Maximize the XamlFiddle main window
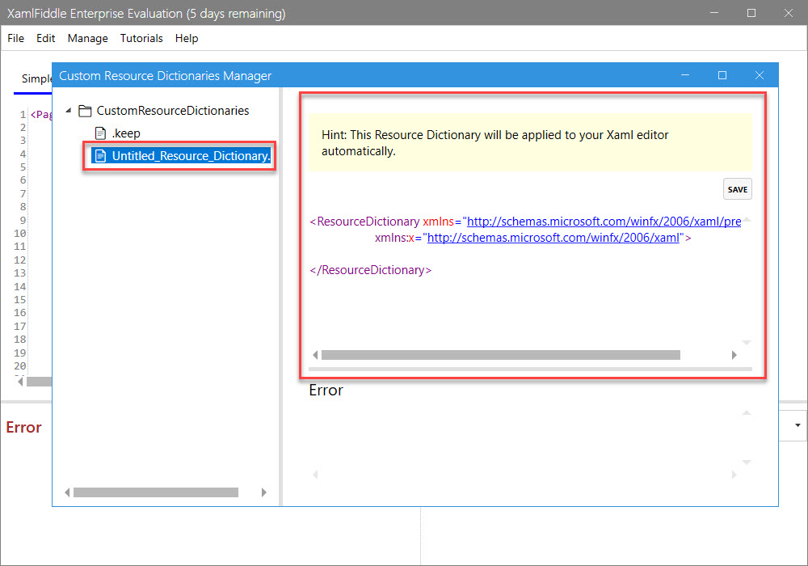This screenshot has width=808, height=566. (751, 13)
